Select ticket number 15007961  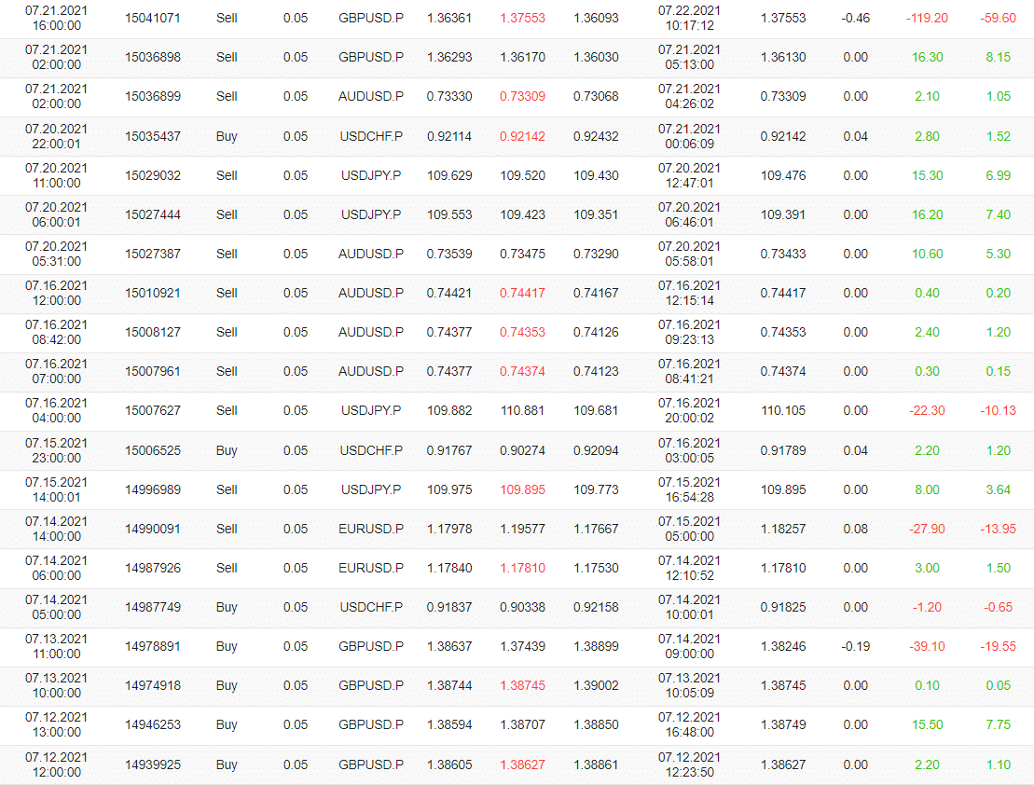tap(152, 371)
